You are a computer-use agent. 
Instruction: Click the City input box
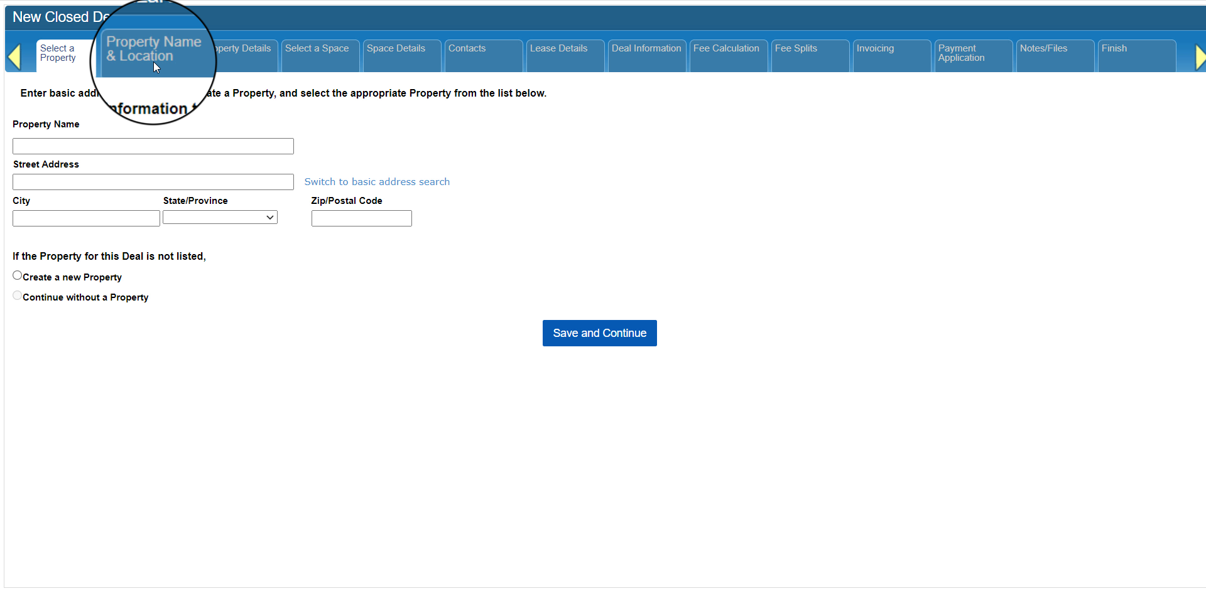[x=86, y=218]
